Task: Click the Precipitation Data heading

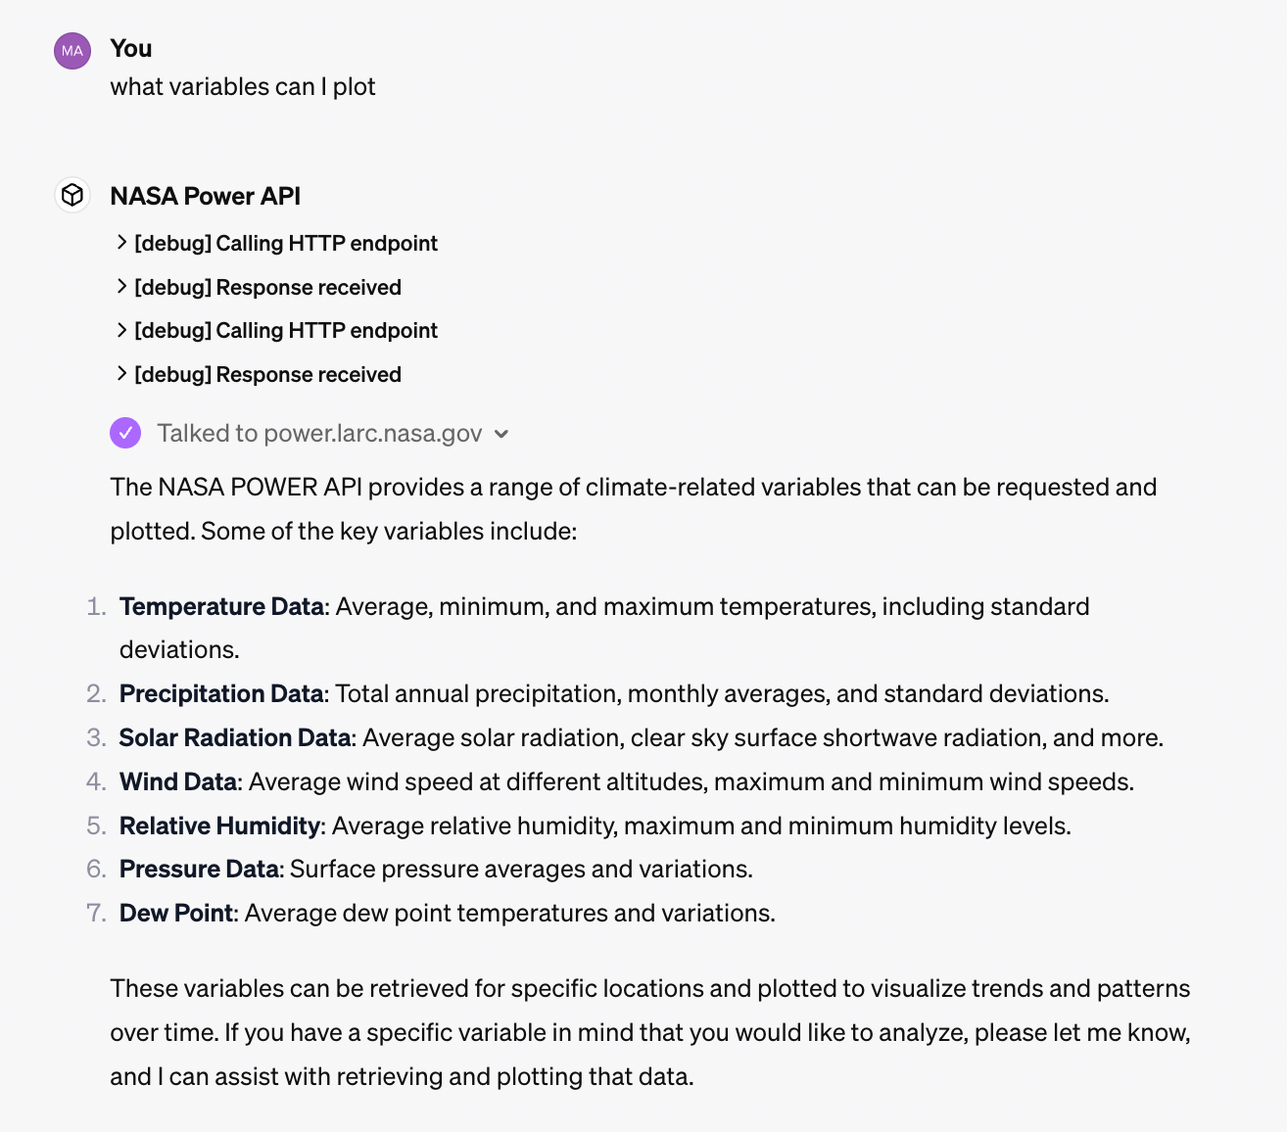Action: (221, 693)
